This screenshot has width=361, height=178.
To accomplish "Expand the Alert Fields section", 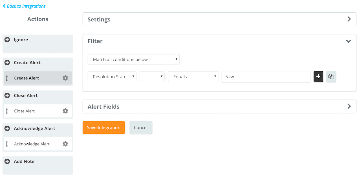I will 219,107.
